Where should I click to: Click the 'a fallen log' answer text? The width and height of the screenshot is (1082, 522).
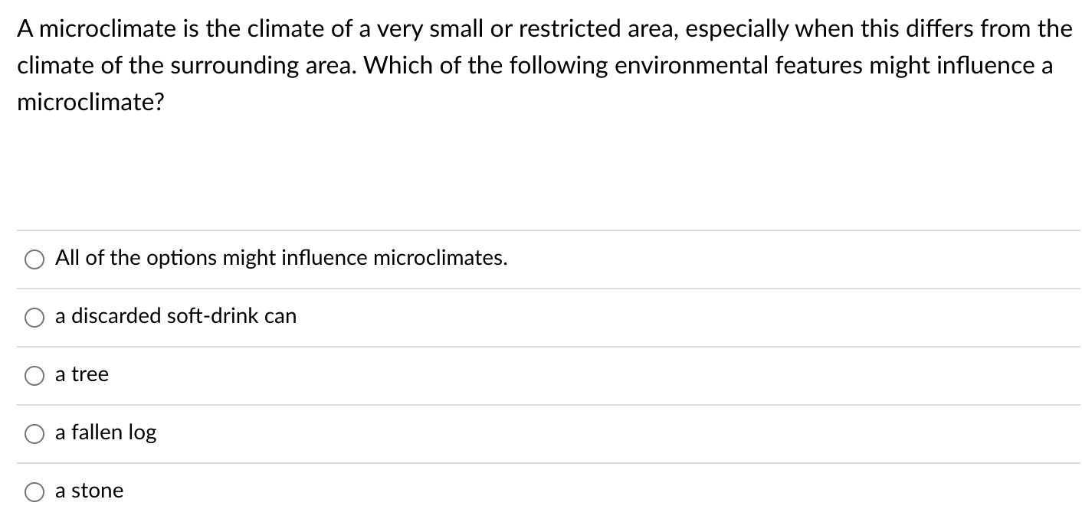[106, 432]
